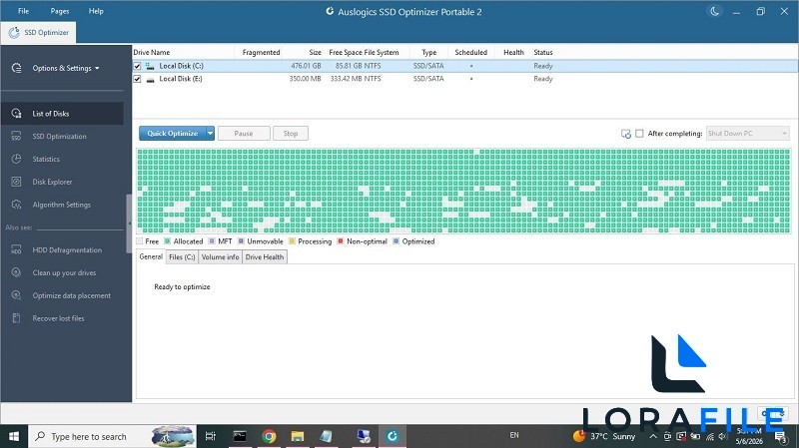Click the MFT legend swatch
This screenshot has width=799, height=448.
pyautogui.click(x=212, y=240)
